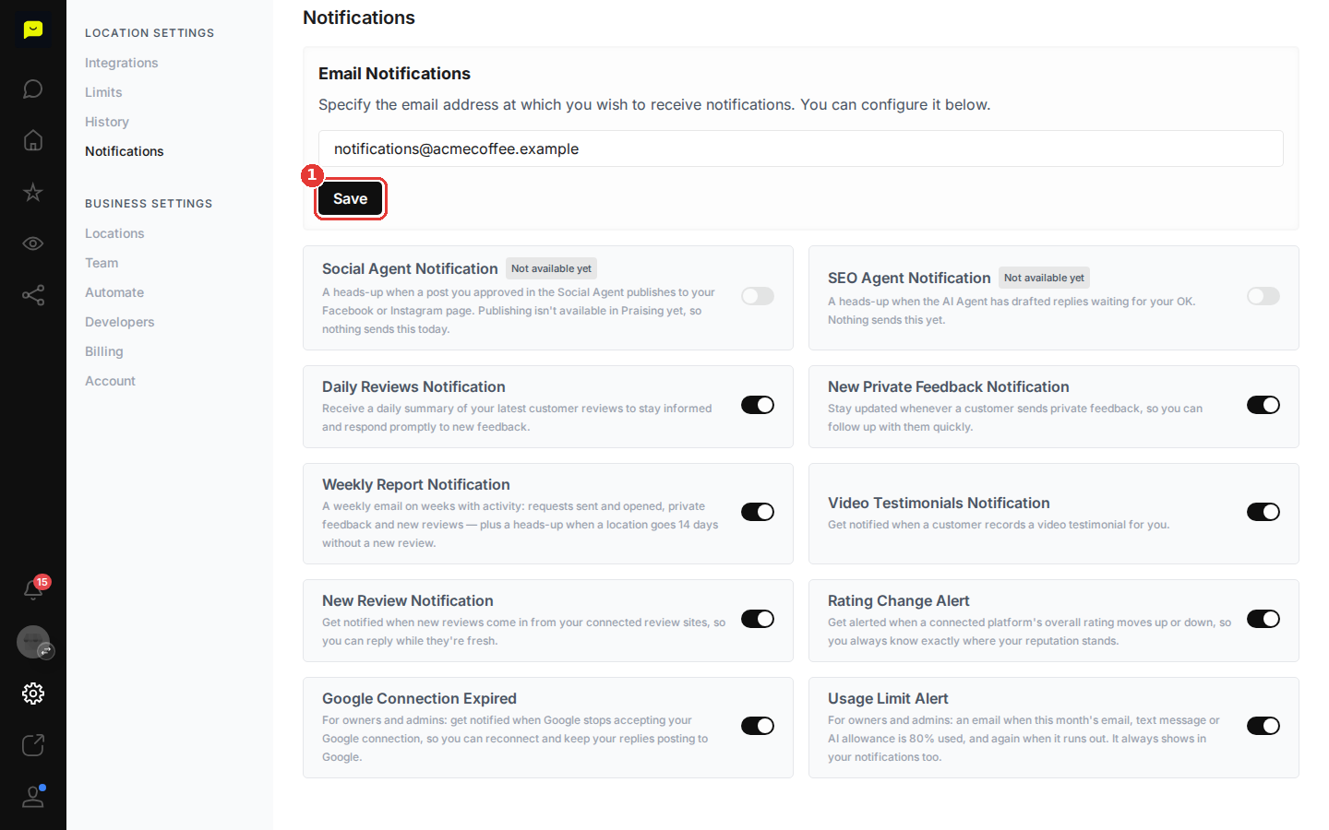Click 'Not available yet' badge beside SEO Agent
Viewport: 1329px width, 830px height.
(x=1044, y=278)
